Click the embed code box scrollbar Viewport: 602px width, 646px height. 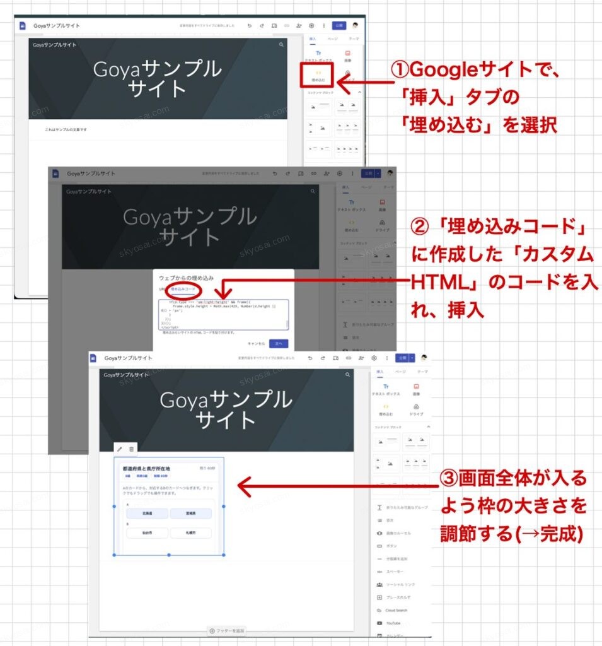click(x=287, y=324)
